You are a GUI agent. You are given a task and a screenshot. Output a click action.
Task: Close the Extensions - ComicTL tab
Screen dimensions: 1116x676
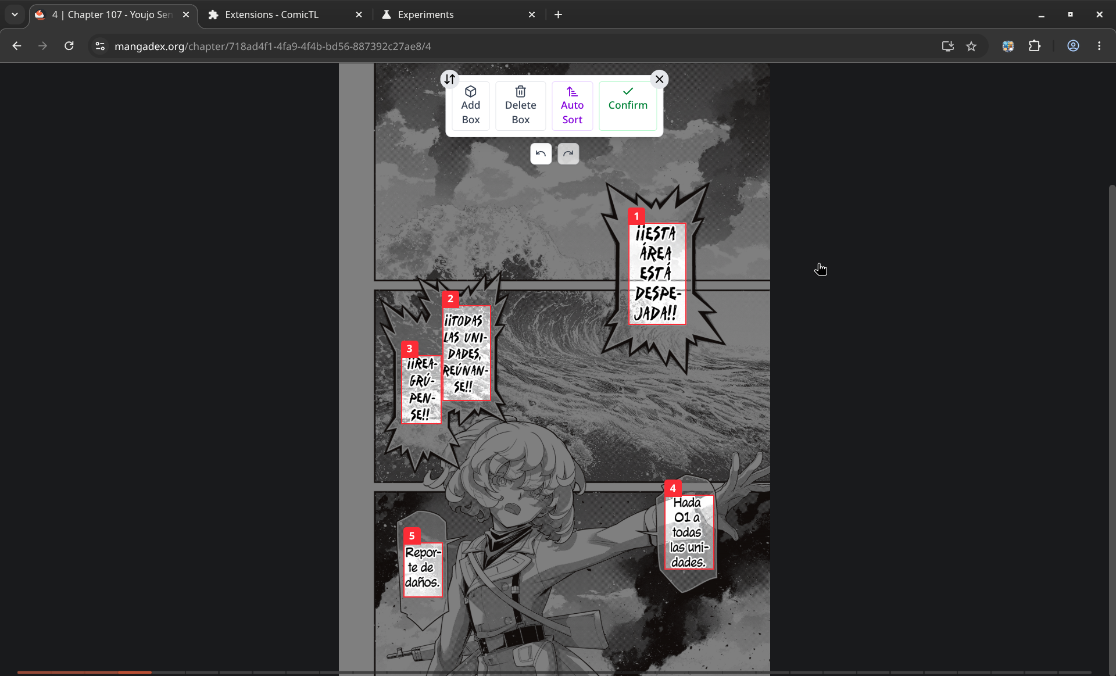[x=359, y=15]
